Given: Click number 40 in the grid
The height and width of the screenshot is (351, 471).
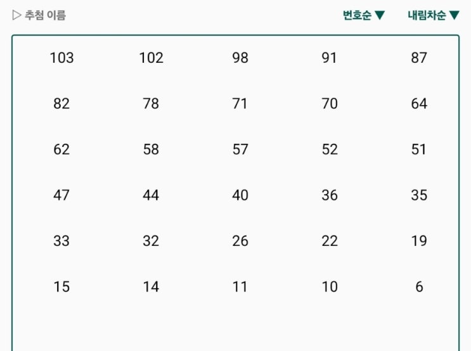Looking at the screenshot, I should point(240,195).
